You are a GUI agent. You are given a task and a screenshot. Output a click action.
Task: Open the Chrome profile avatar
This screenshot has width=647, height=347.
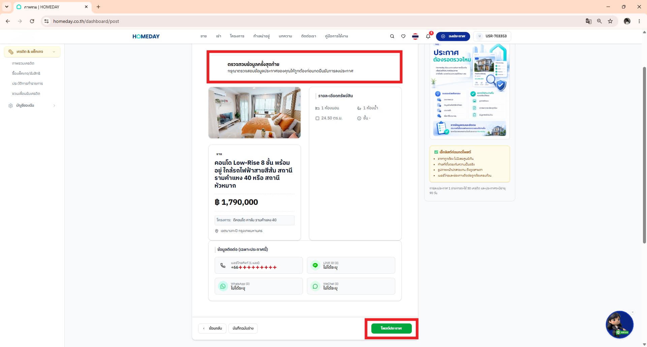click(627, 21)
